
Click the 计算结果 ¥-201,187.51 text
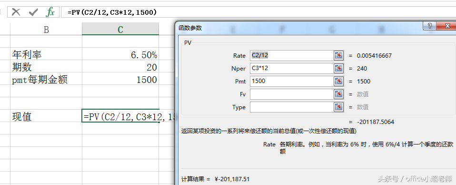(x=216, y=179)
